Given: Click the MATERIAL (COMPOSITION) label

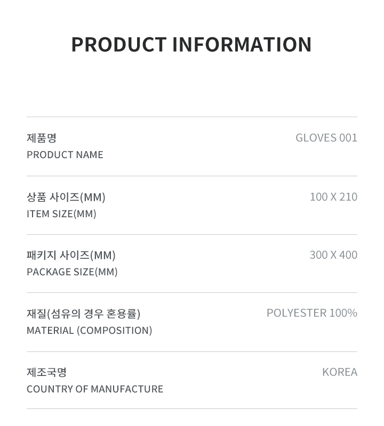Looking at the screenshot, I should tap(89, 331).
